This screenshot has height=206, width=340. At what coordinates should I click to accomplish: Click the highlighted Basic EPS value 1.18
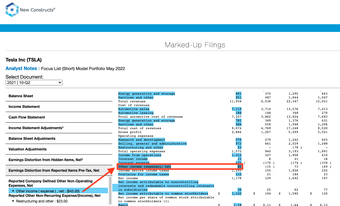tap(237, 205)
